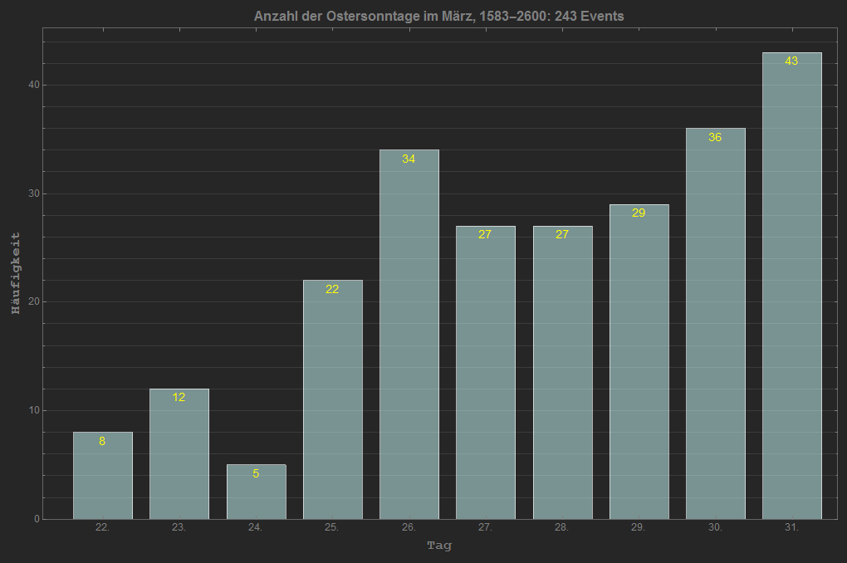Click the x-axis tick label 24.
Image resolution: width=847 pixels, height=563 pixels.
(256, 527)
